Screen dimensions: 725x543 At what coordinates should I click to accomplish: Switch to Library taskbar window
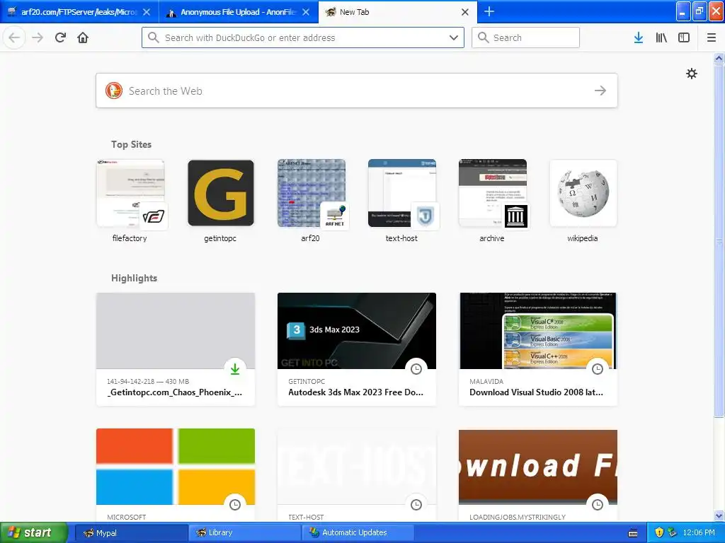(245, 533)
